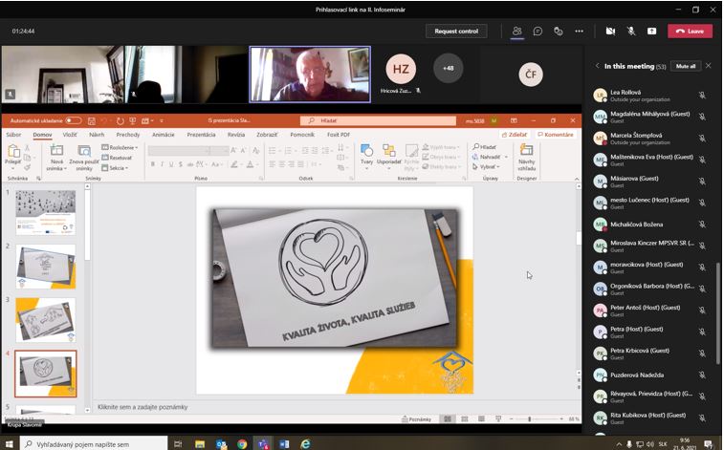Toggle Poznámky notes in status bar
This screenshot has height=450, width=724.
[416, 419]
